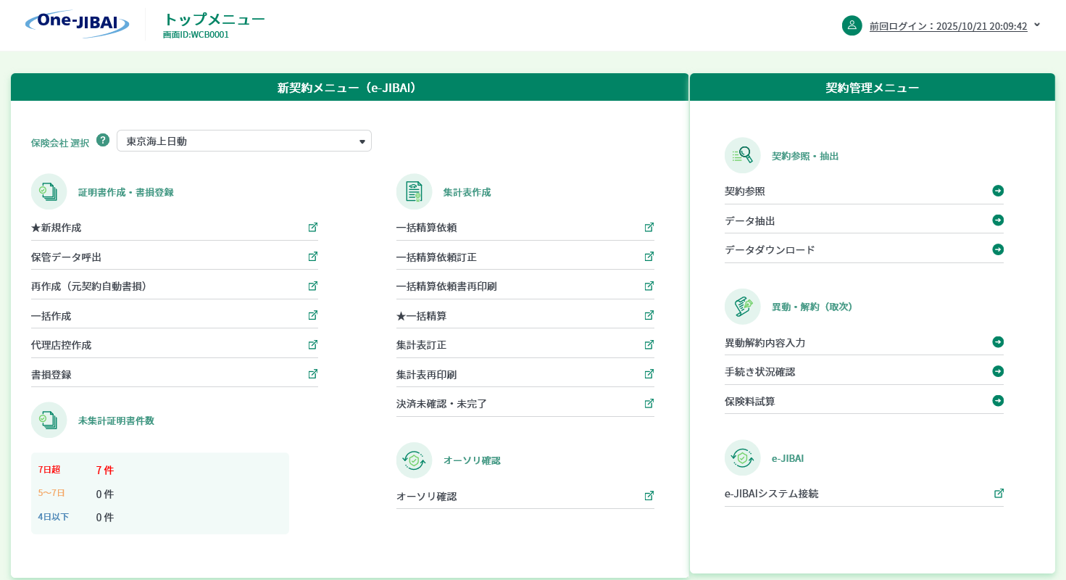The image size is (1066, 580).
Task: Open the 保険会社 選択 dropdown showing 東京海上日動
Action: [x=243, y=141]
